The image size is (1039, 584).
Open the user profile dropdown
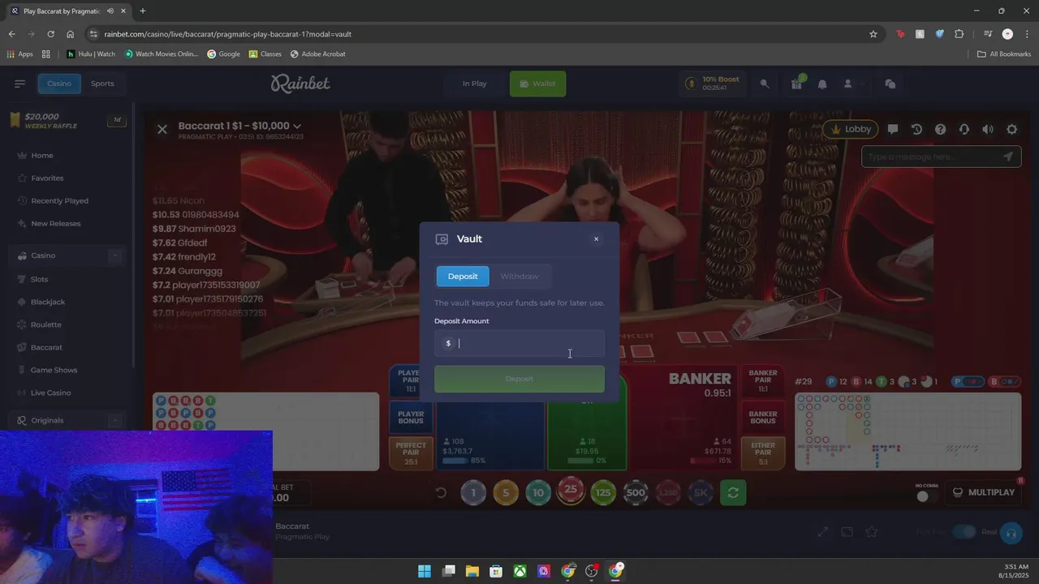851,84
